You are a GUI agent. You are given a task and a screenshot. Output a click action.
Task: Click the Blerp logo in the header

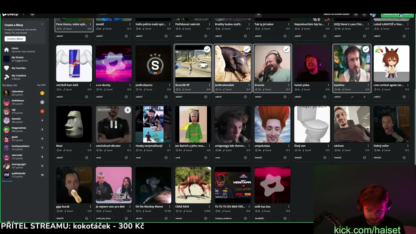(10, 14)
